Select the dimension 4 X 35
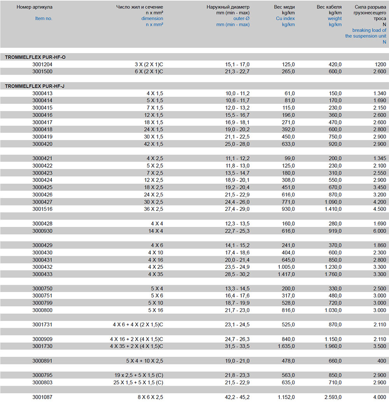The image size is (389, 412). point(156,274)
